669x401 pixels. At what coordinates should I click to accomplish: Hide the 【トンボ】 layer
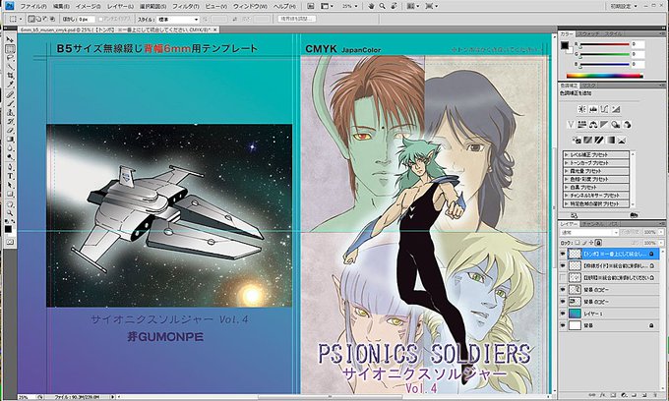click(563, 254)
